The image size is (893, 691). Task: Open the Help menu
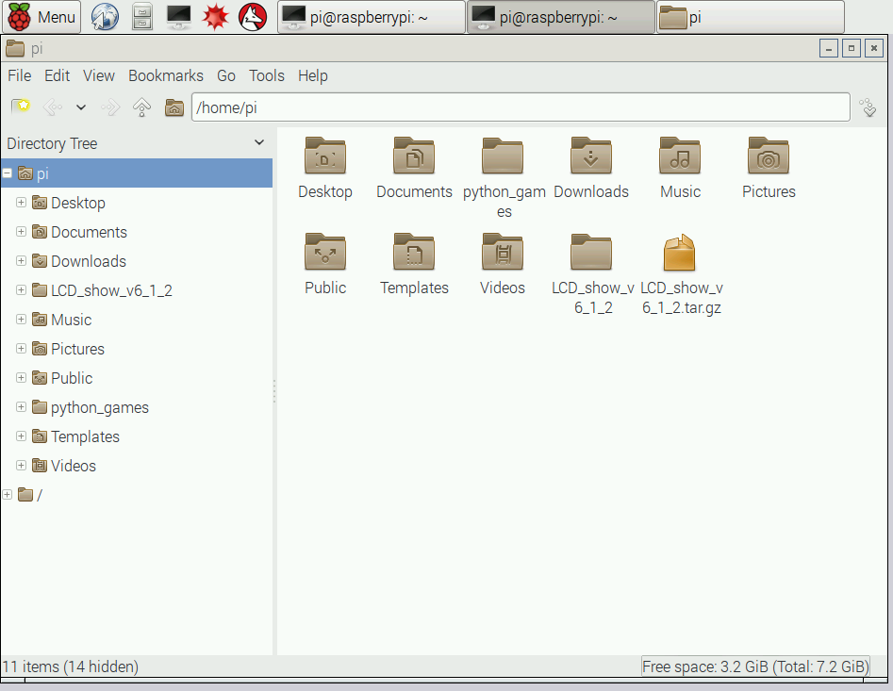click(313, 75)
